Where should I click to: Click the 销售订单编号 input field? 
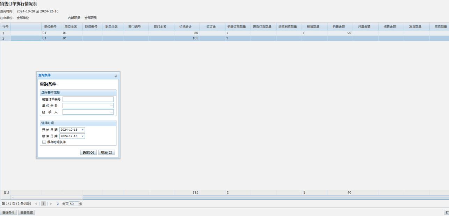pyautogui.click(x=88, y=99)
